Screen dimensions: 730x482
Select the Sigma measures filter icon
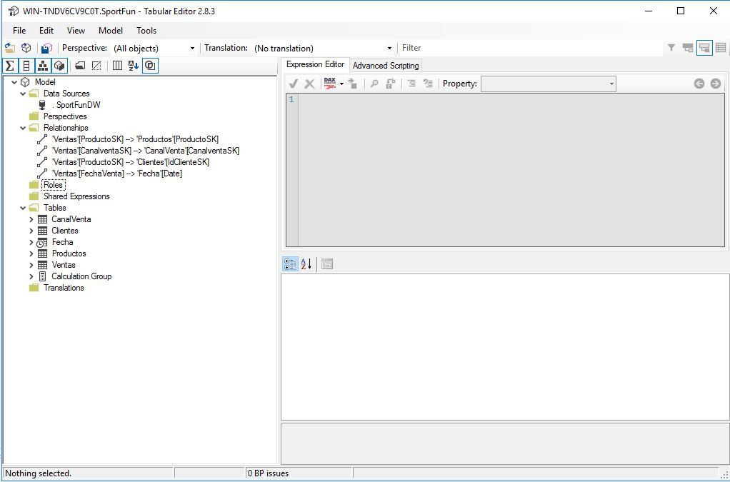pyautogui.click(x=9, y=65)
